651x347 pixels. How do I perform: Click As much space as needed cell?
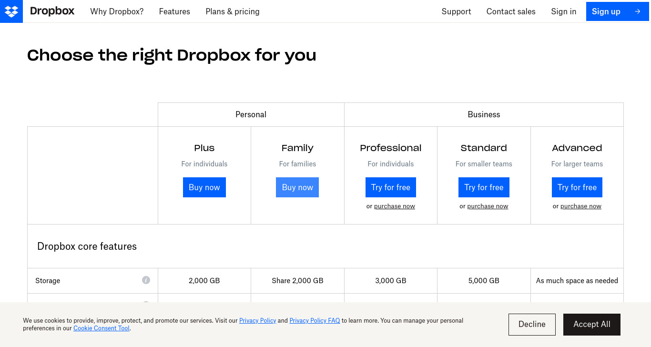577,281
